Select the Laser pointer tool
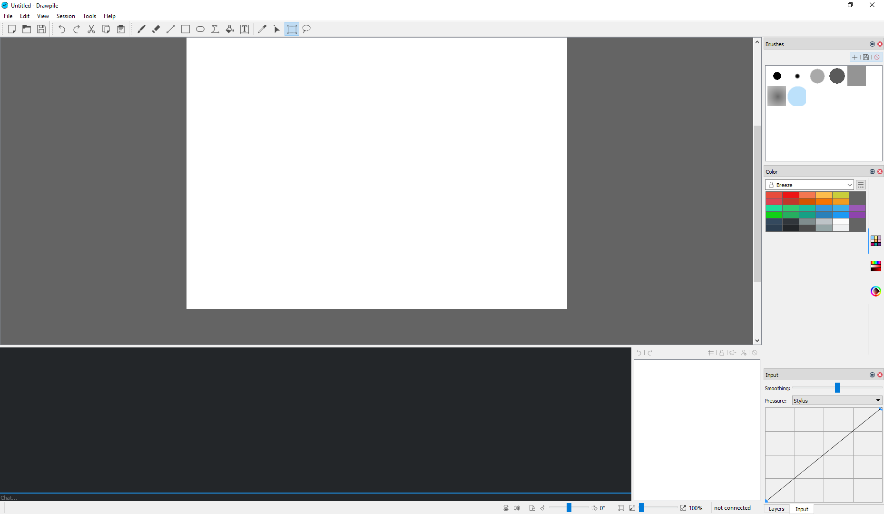Viewport: 884px width, 514px height. coord(277,29)
